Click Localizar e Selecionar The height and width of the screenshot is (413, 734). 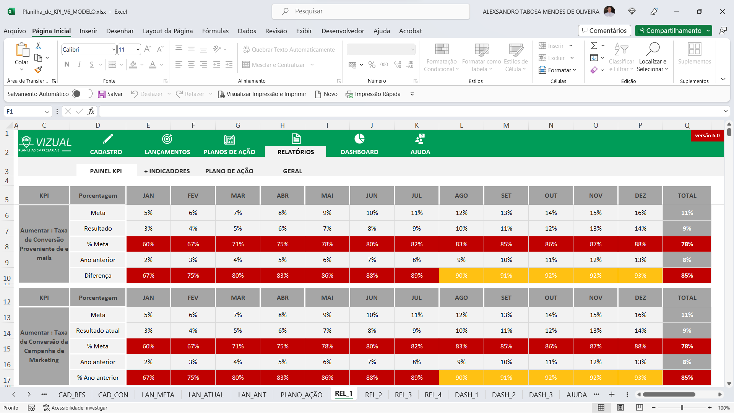[653, 57]
